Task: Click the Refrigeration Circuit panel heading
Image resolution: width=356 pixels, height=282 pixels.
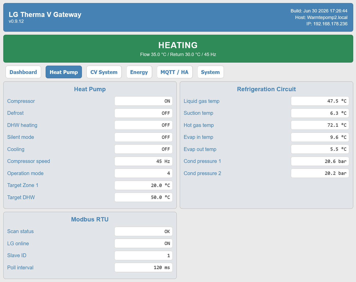Action: tap(266, 89)
